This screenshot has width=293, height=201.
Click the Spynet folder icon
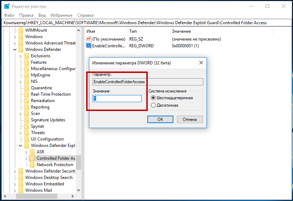pos(27,126)
